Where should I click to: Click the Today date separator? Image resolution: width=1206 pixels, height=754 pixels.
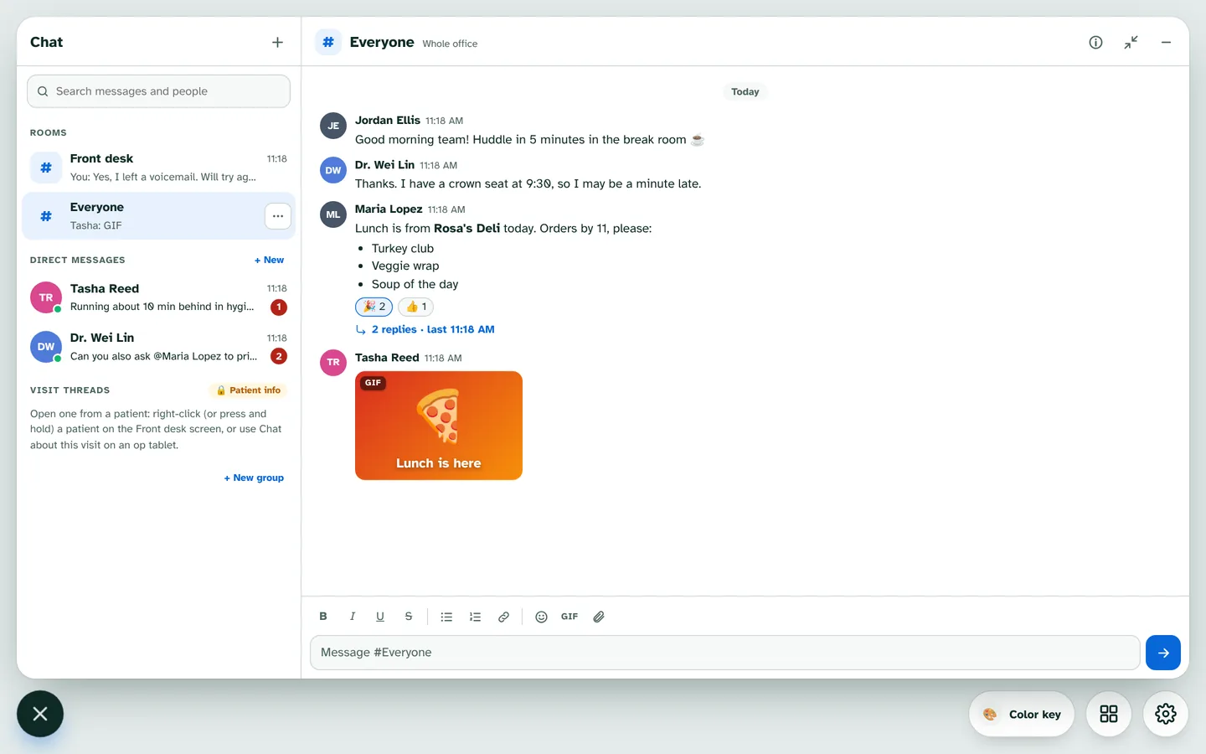pyautogui.click(x=745, y=92)
